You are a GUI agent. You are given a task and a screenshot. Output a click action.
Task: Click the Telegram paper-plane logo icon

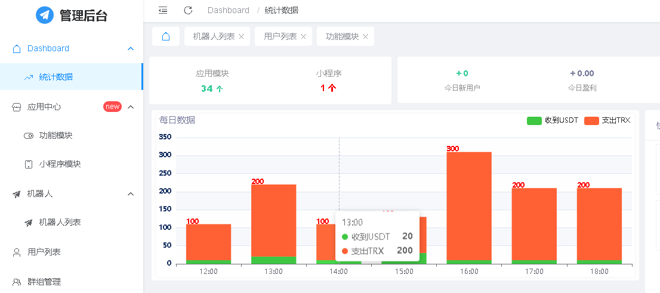point(45,15)
